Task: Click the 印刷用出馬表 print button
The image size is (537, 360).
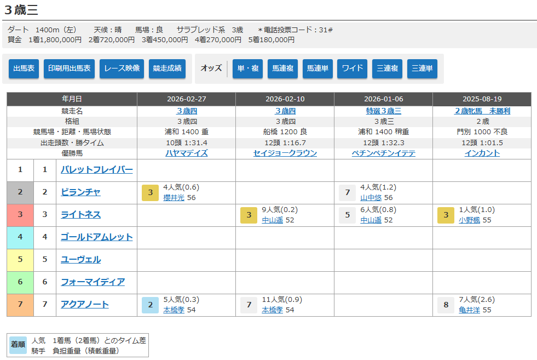Action: point(69,68)
